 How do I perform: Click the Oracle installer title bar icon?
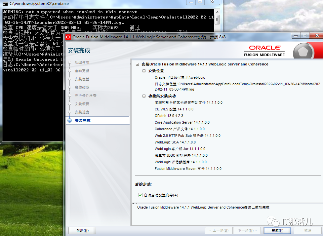coord(68,37)
